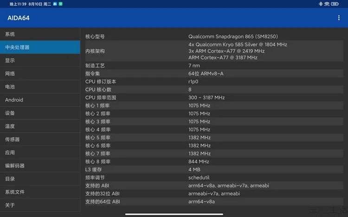Open the 网络 section
The width and height of the screenshot is (348, 217).
pos(40,74)
